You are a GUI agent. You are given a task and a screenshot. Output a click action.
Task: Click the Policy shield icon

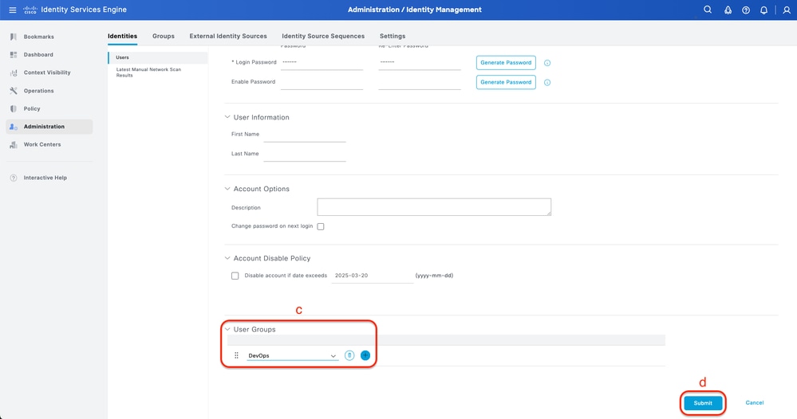(x=14, y=108)
